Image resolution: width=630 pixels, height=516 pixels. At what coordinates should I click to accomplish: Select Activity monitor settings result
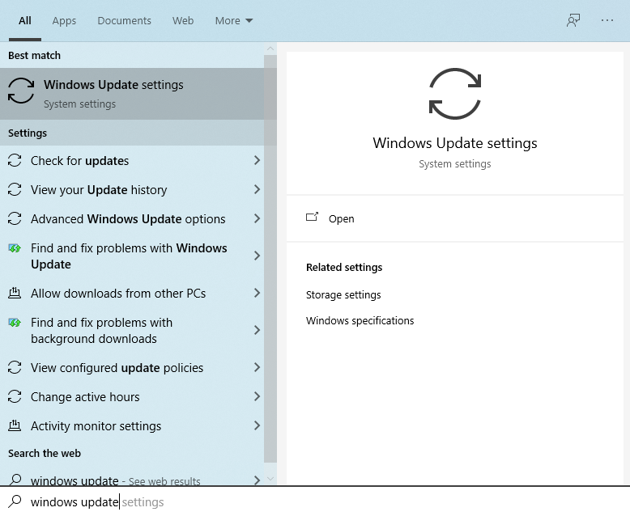(x=132, y=425)
